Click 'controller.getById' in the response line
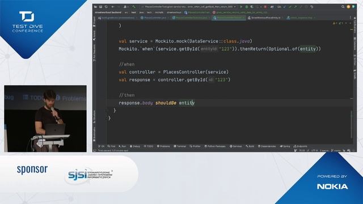The image size is (363, 204). point(181,80)
